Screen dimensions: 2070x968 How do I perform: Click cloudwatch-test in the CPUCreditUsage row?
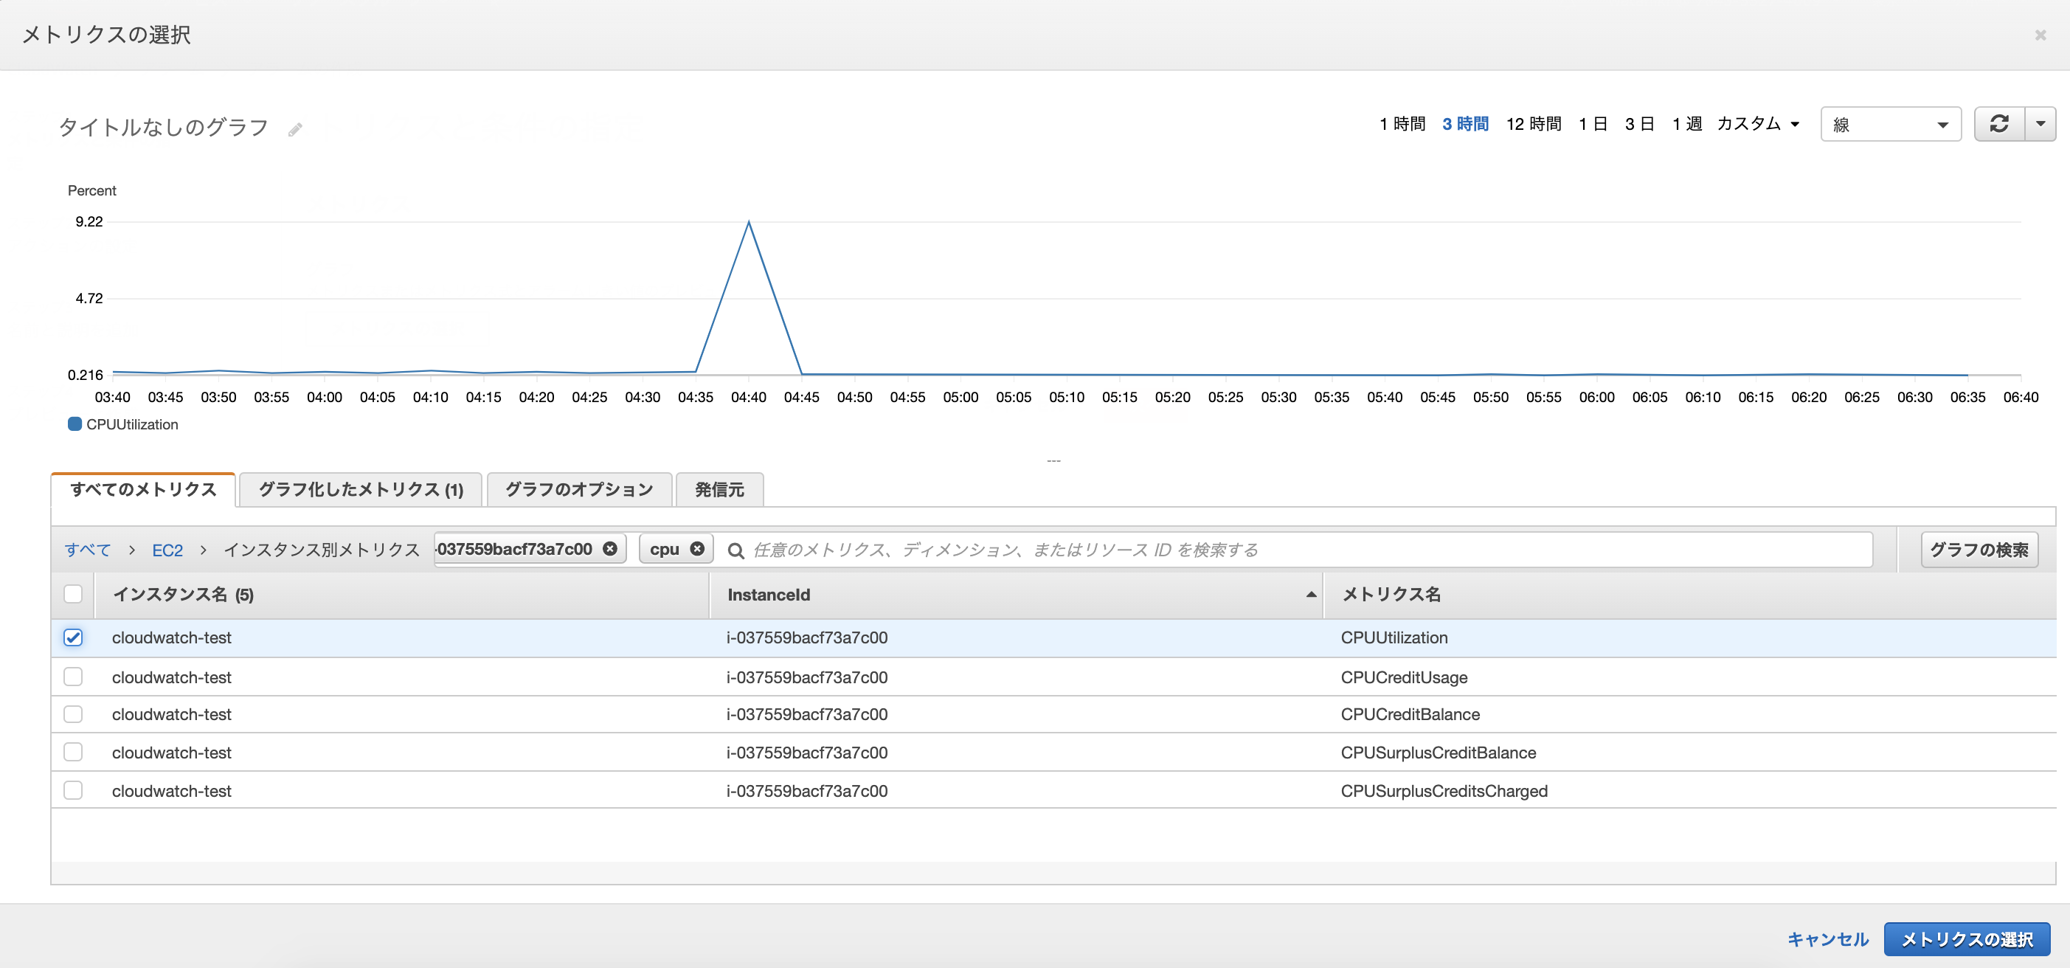point(171,677)
